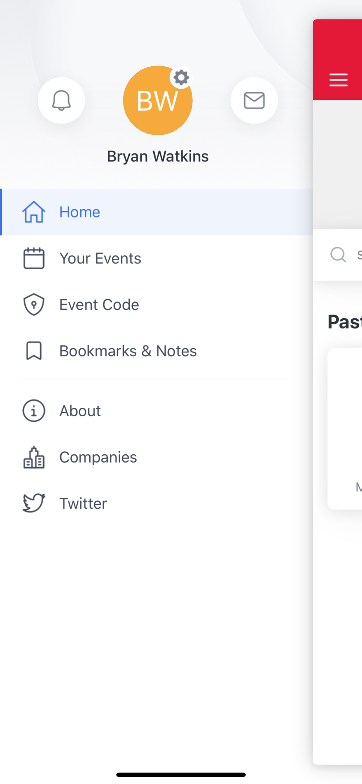Image resolution: width=362 pixels, height=784 pixels.
Task: Click the About info icon
Action: [34, 411]
